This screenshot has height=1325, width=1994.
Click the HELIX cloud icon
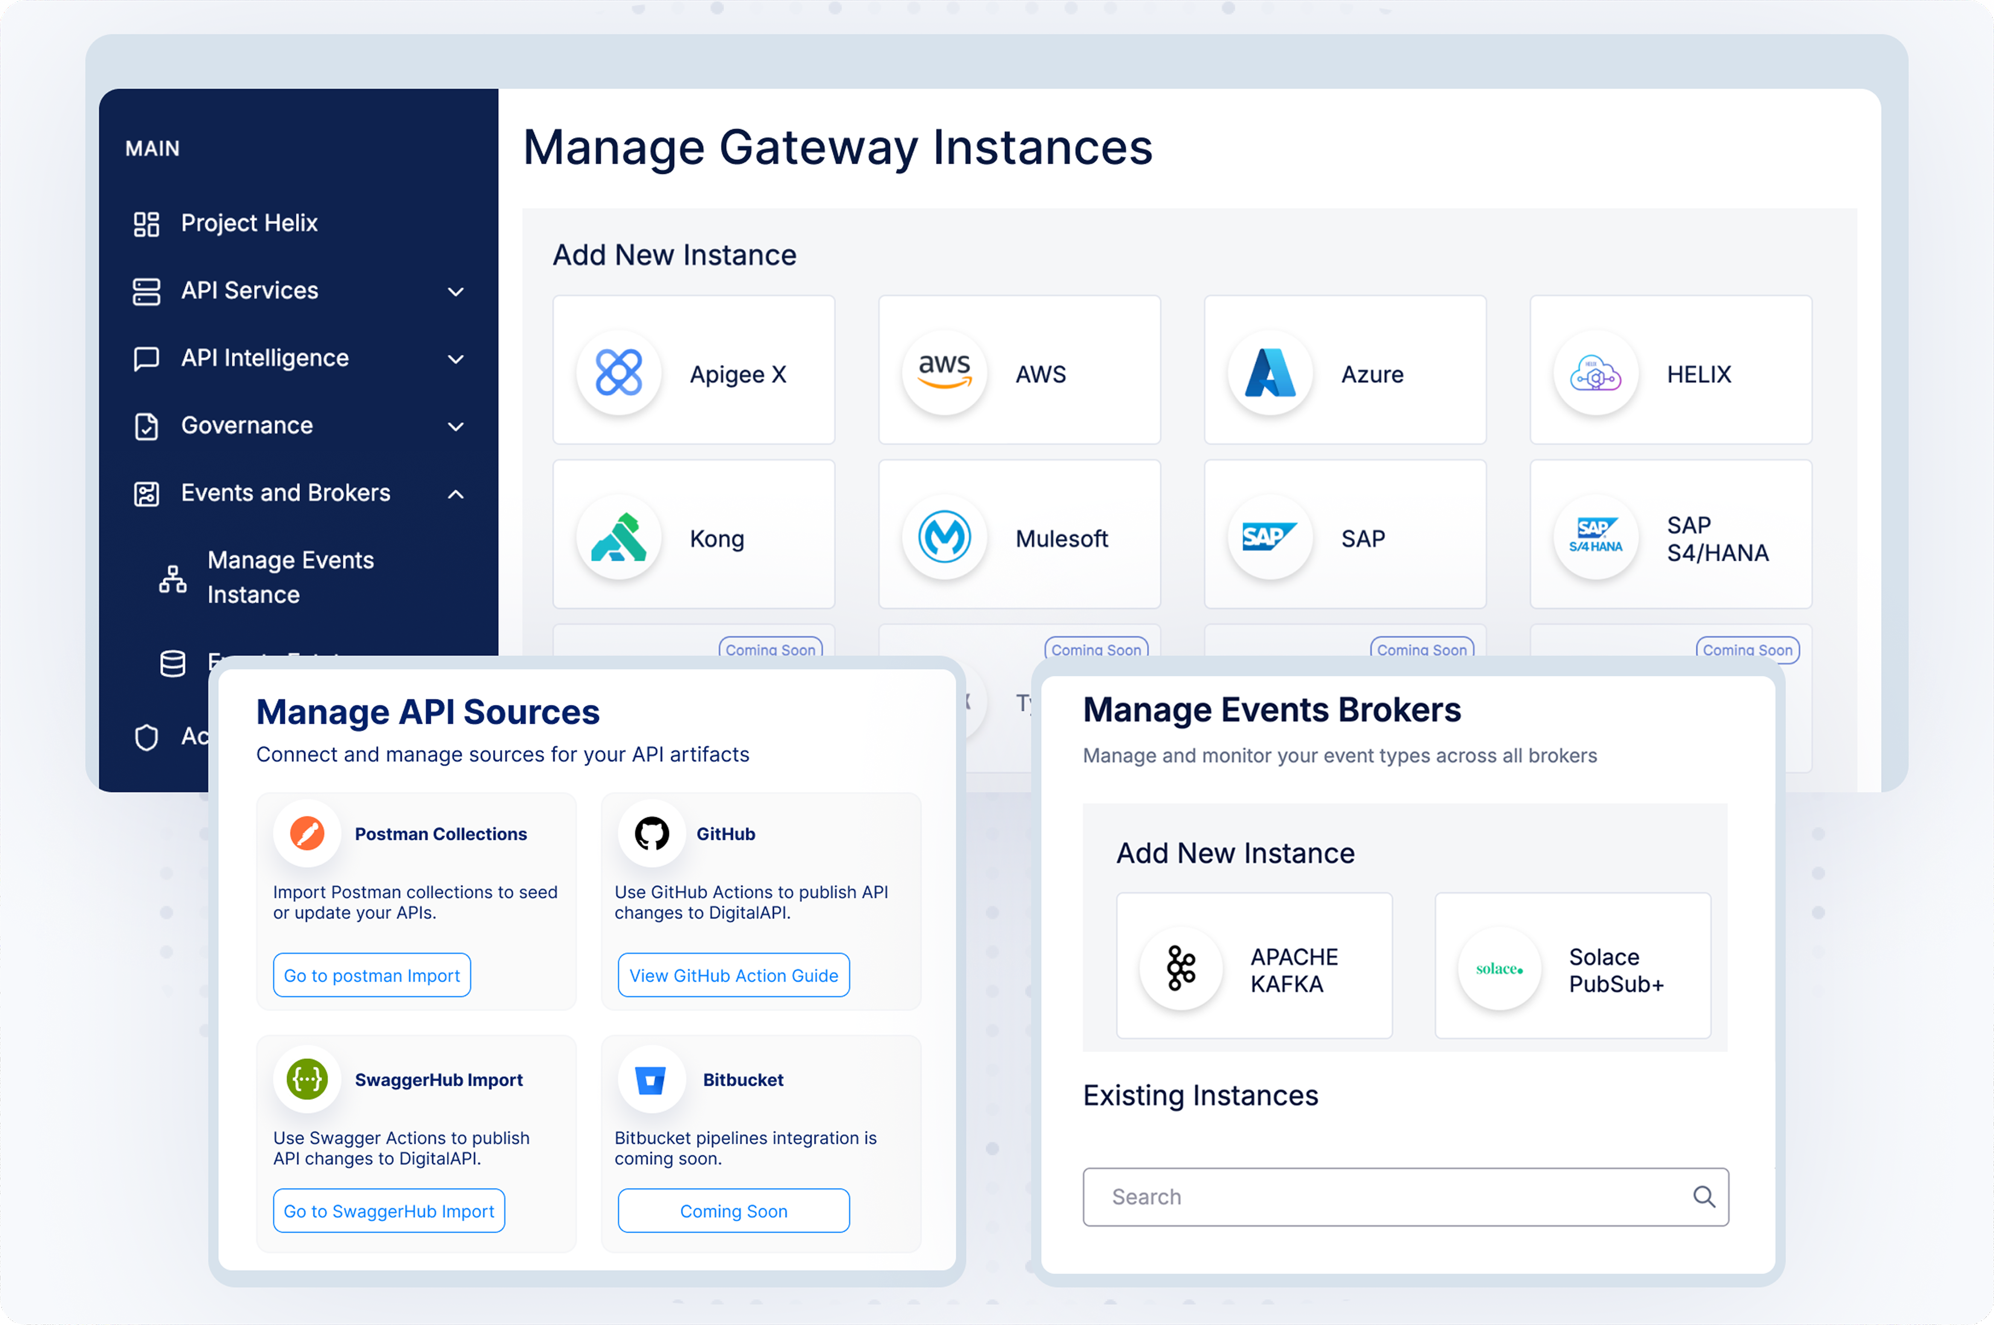[x=1595, y=373]
